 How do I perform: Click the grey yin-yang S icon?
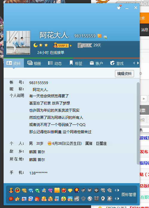coord(90,199)
